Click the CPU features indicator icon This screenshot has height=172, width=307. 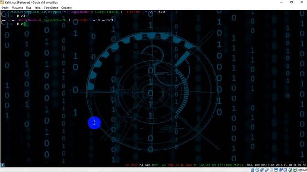pos(285,170)
